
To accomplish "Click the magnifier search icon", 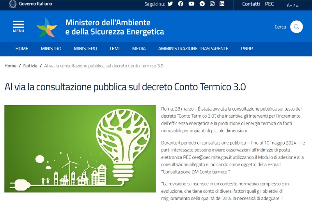I will [296, 26].
